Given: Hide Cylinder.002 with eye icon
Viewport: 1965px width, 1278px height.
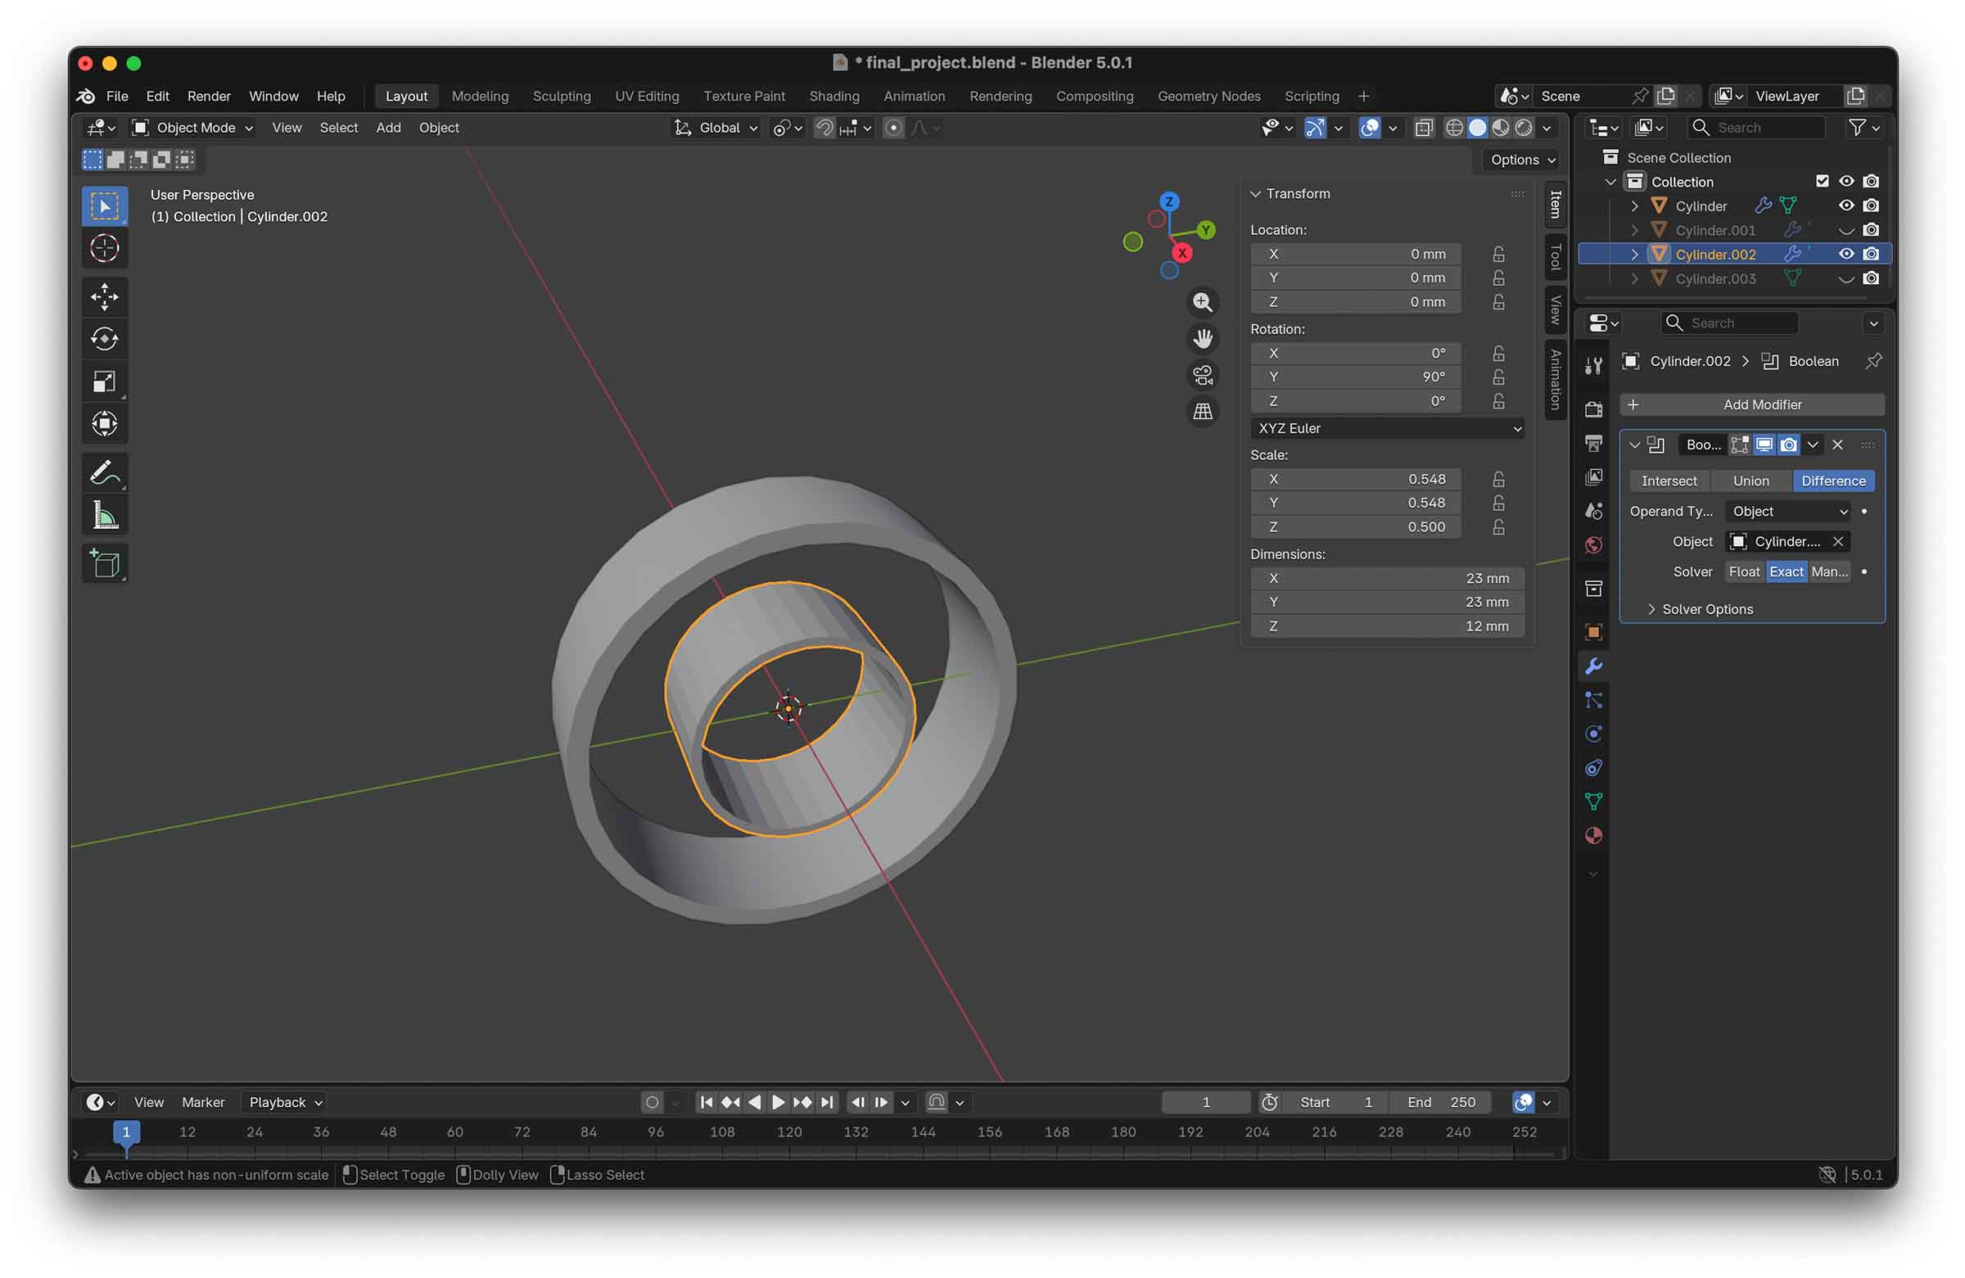Looking at the screenshot, I should (x=1846, y=255).
